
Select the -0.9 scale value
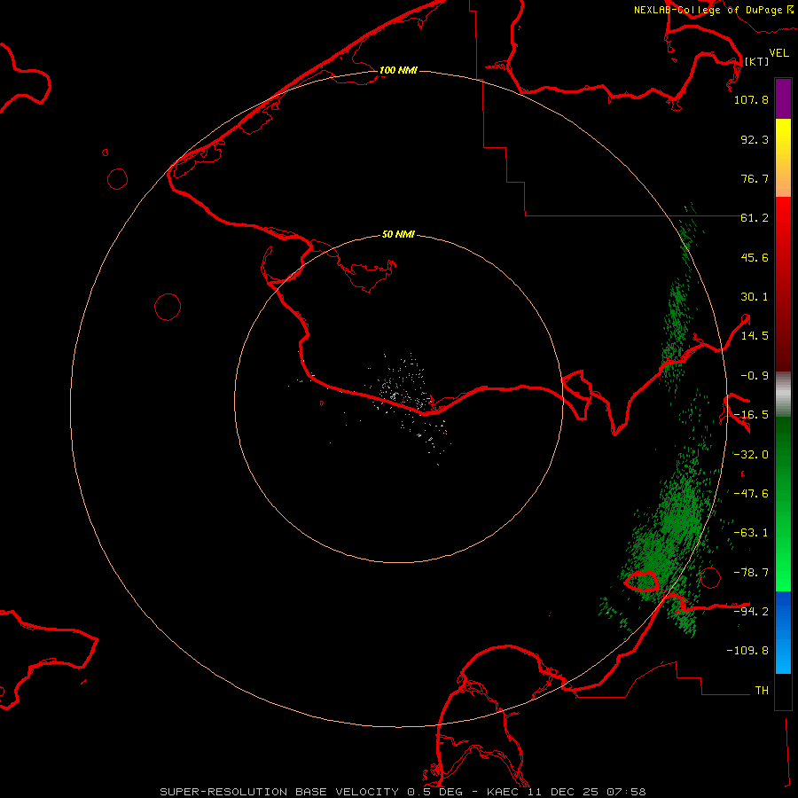coord(755,376)
